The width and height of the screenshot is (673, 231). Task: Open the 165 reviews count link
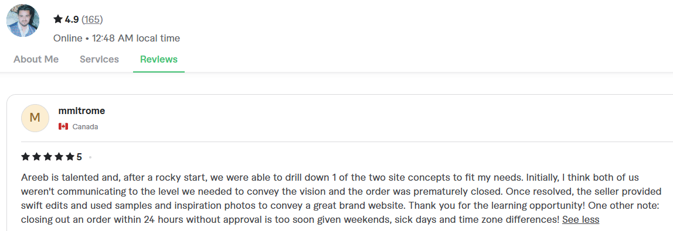[x=92, y=19]
